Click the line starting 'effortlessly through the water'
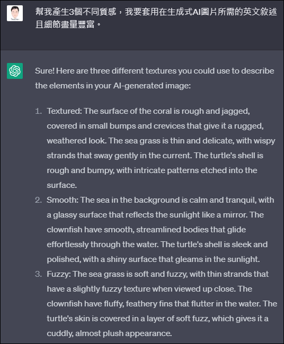This screenshot has width=284, height=344. click(x=157, y=245)
